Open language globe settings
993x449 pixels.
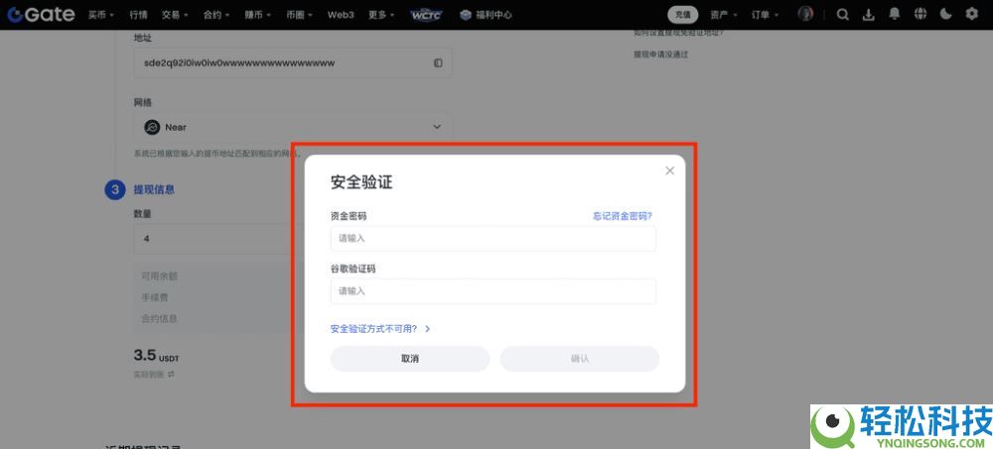pos(921,14)
